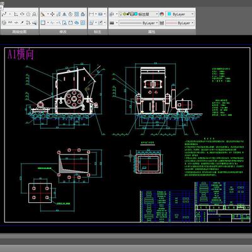Screen dimensions: 252x252
Task: Toggle layer on/off lightbulb icon
Action: tap(121, 14)
